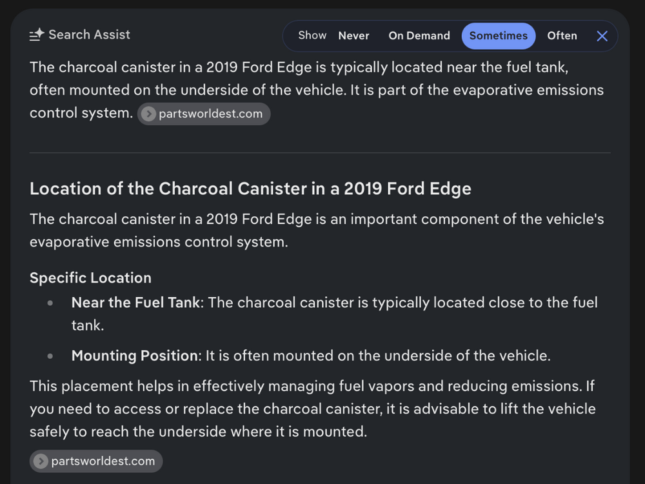Image resolution: width=645 pixels, height=484 pixels.
Task: Close the Search Assist panel
Action: pyautogui.click(x=602, y=36)
